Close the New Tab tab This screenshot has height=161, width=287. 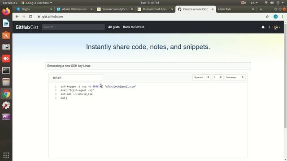[x=253, y=9]
